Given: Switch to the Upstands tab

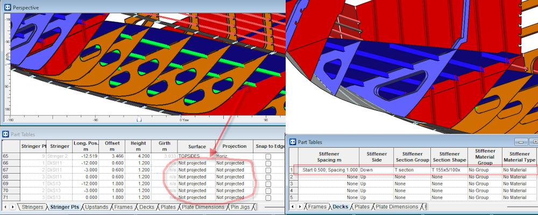Looking at the screenshot, I should [x=96, y=207].
